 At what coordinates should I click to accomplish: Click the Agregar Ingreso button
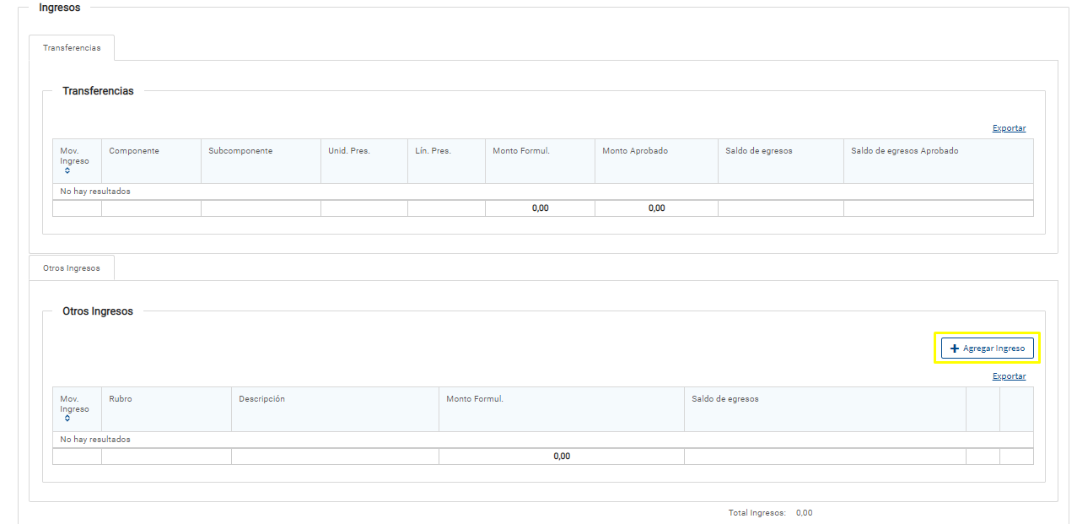987,348
